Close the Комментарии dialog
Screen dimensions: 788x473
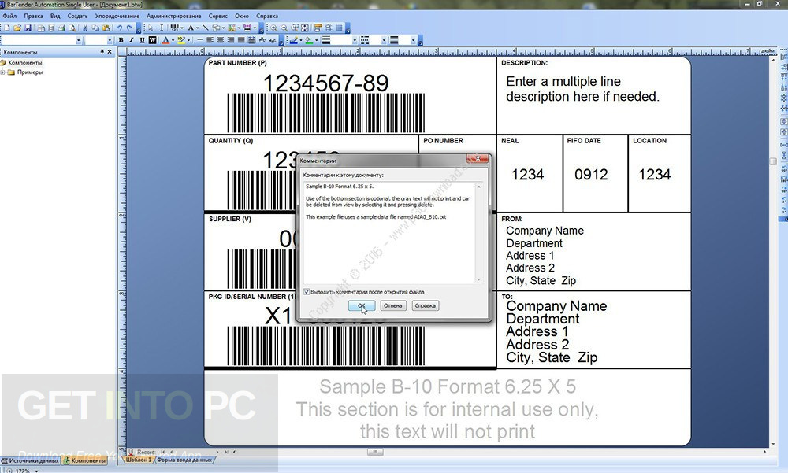(x=478, y=159)
